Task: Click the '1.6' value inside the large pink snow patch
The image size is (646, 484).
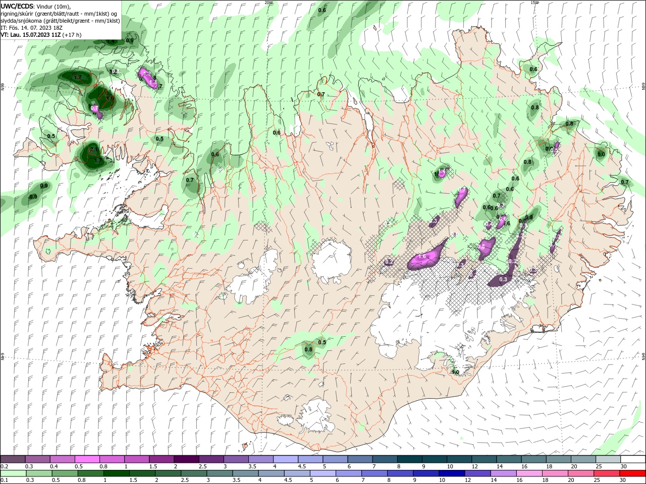Action: point(422,257)
